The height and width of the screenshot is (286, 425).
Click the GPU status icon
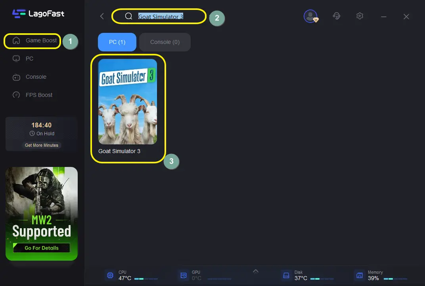[184, 275]
